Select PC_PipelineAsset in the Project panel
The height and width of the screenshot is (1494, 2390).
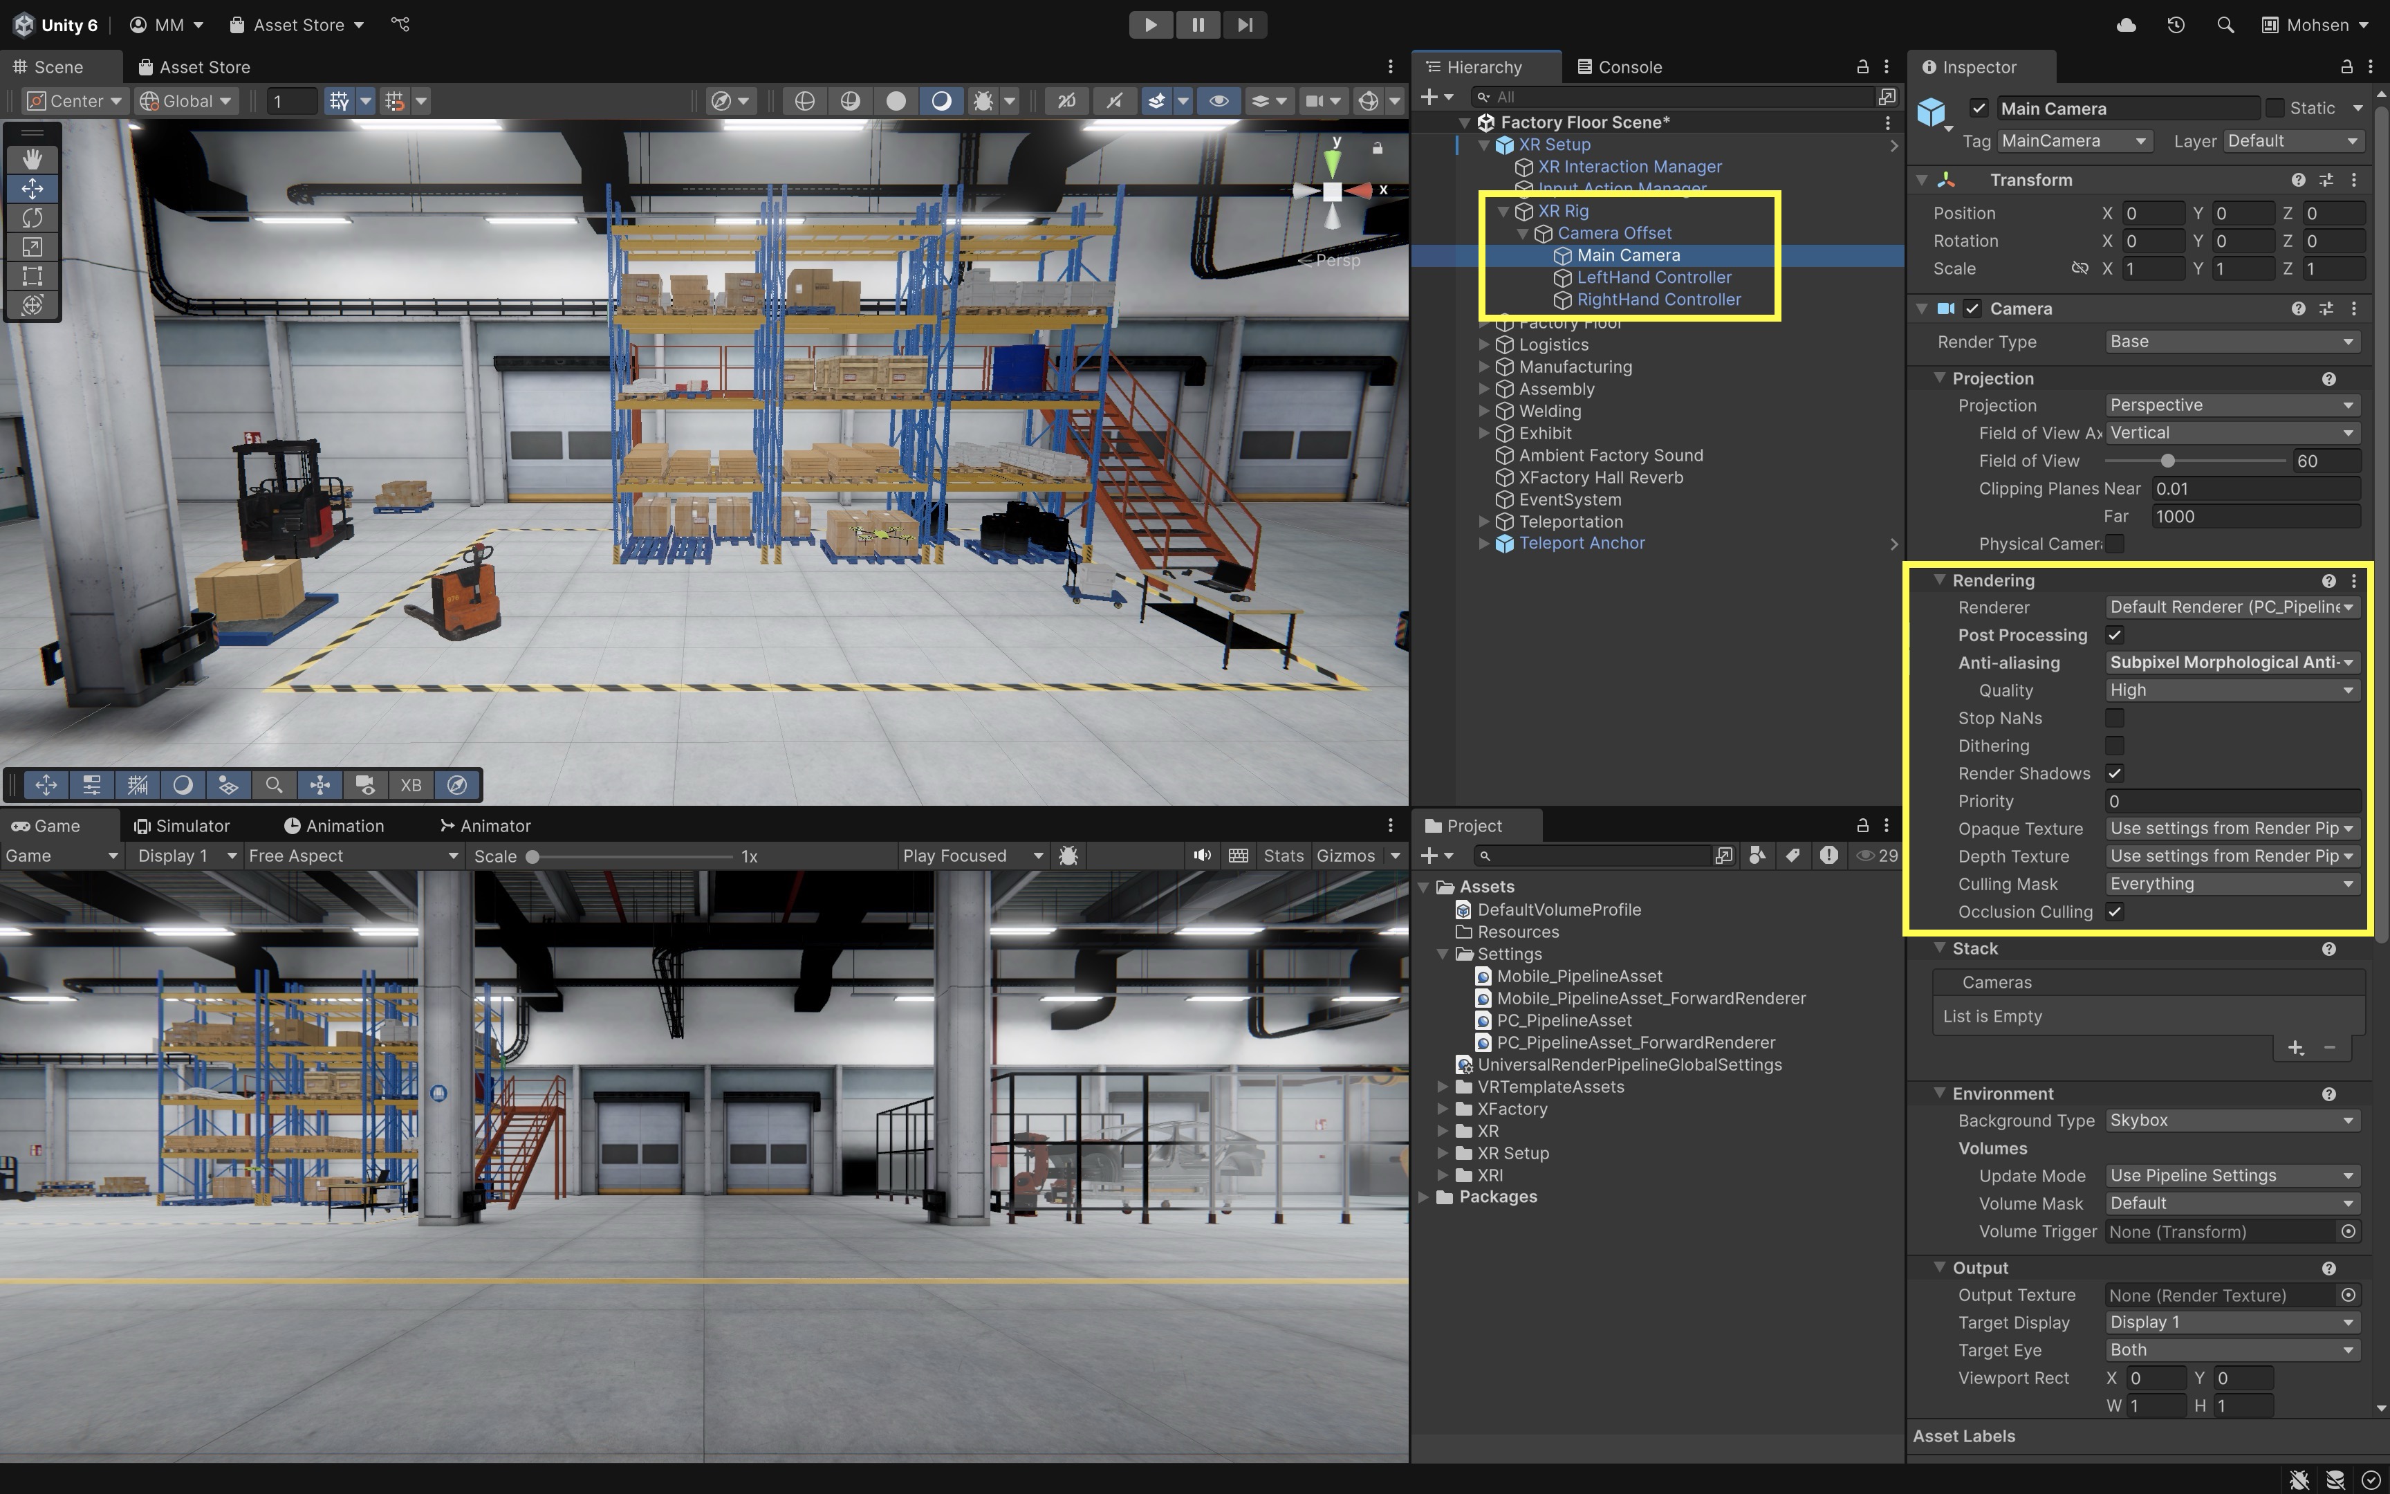[1564, 1021]
